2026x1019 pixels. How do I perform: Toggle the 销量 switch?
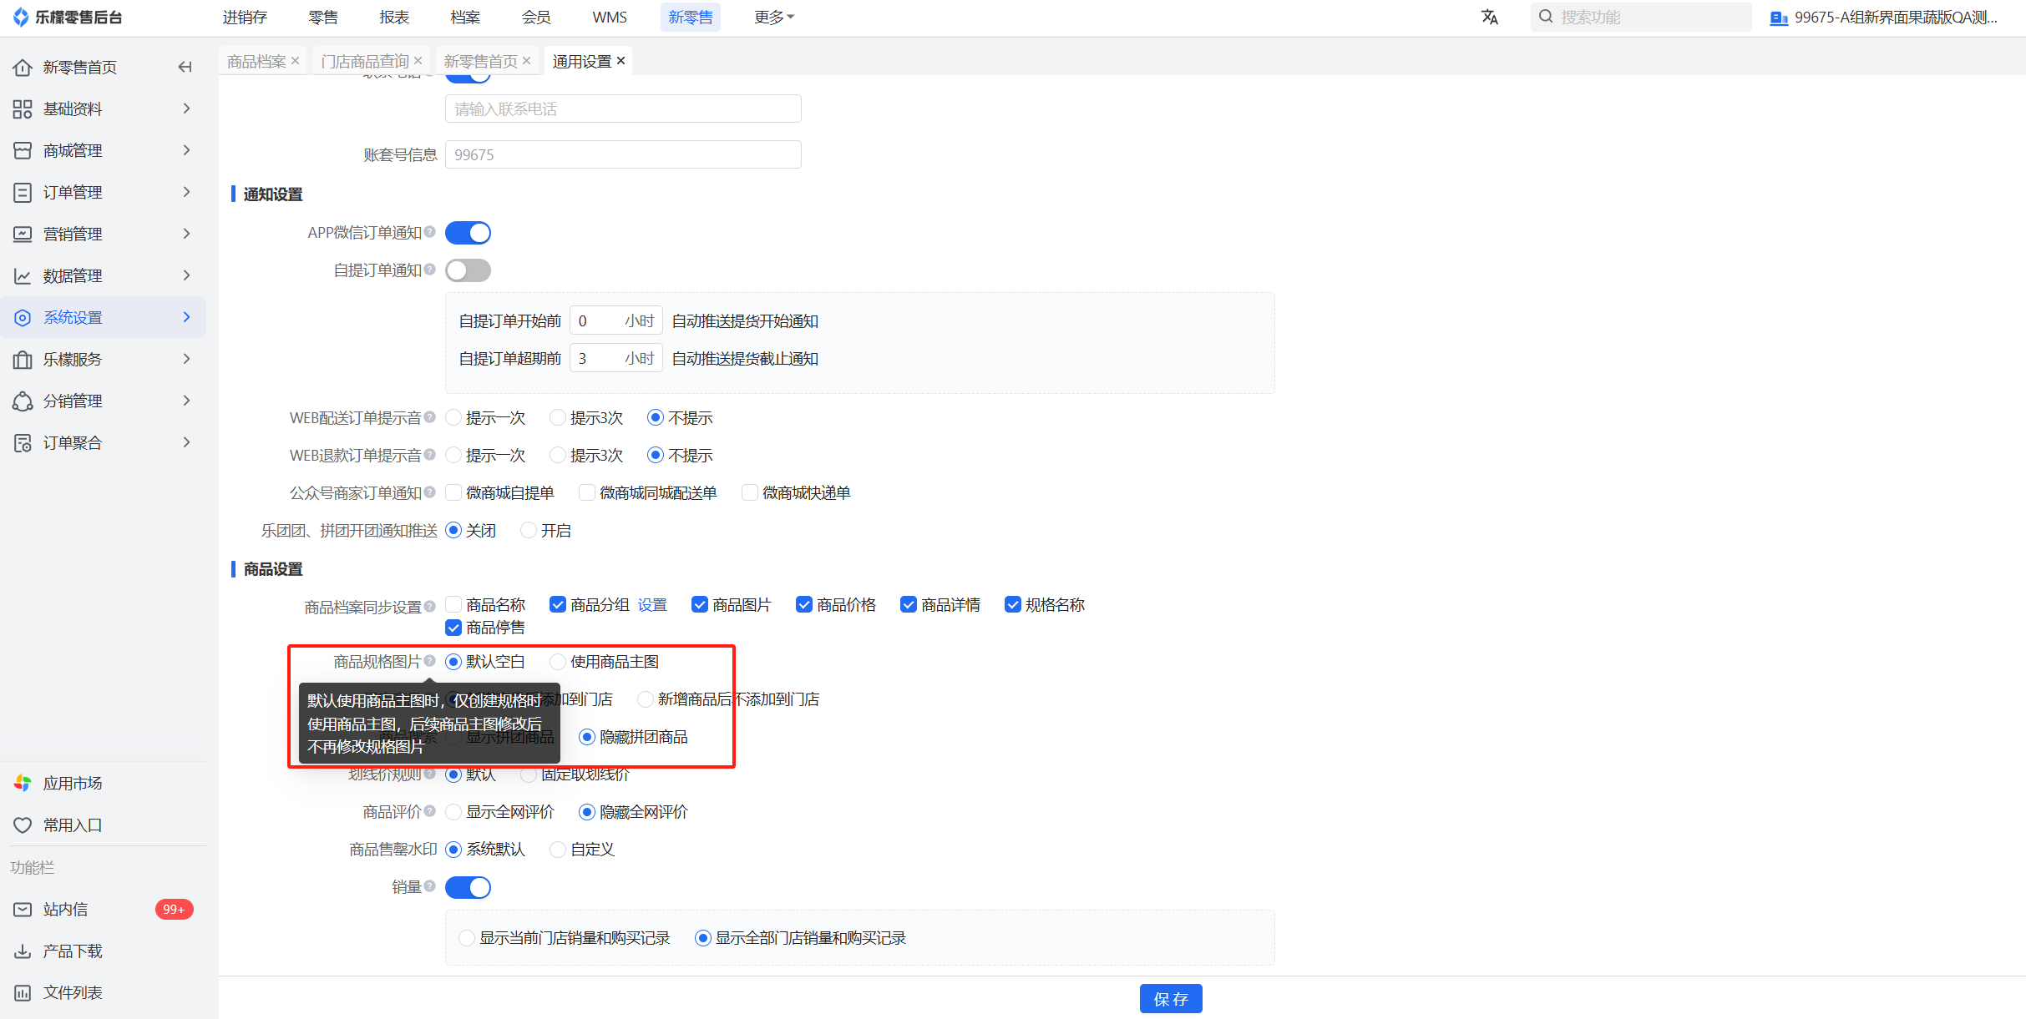pos(468,887)
